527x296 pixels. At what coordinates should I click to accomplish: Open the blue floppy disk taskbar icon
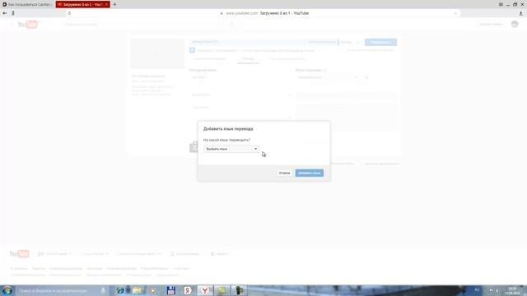coord(171,290)
